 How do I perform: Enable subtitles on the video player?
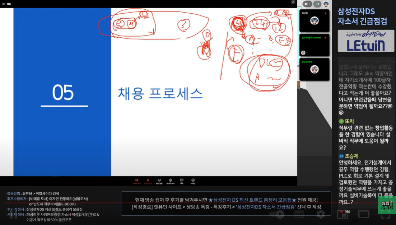click(x=299, y=214)
